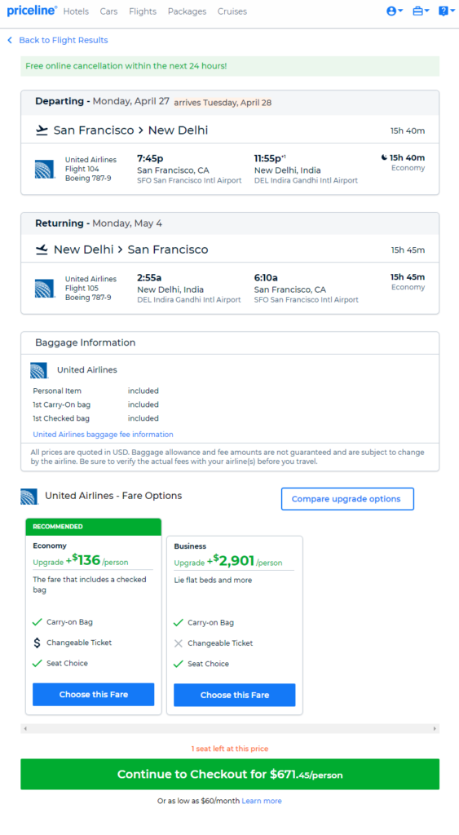The height and width of the screenshot is (835, 459).
Task: Click the United logo beside Fare Options
Action: (29, 497)
